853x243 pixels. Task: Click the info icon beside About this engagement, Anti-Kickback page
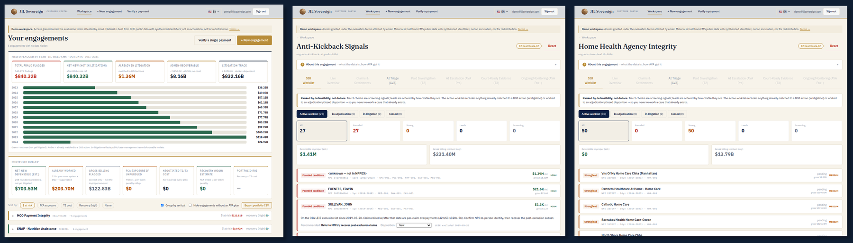click(303, 64)
